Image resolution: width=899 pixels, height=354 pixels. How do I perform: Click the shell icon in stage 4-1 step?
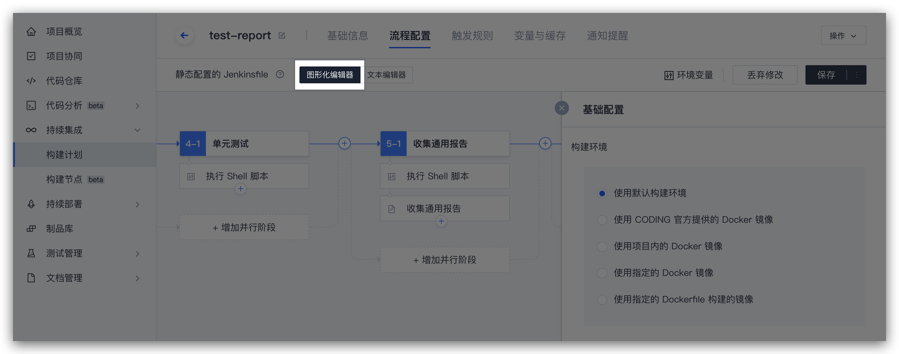coord(191,176)
